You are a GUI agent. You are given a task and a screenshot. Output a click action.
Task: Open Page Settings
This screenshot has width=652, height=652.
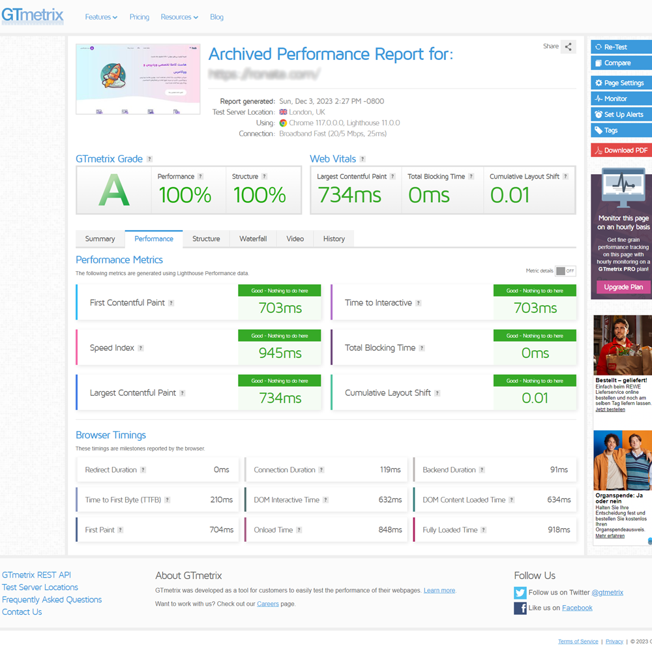tap(621, 83)
